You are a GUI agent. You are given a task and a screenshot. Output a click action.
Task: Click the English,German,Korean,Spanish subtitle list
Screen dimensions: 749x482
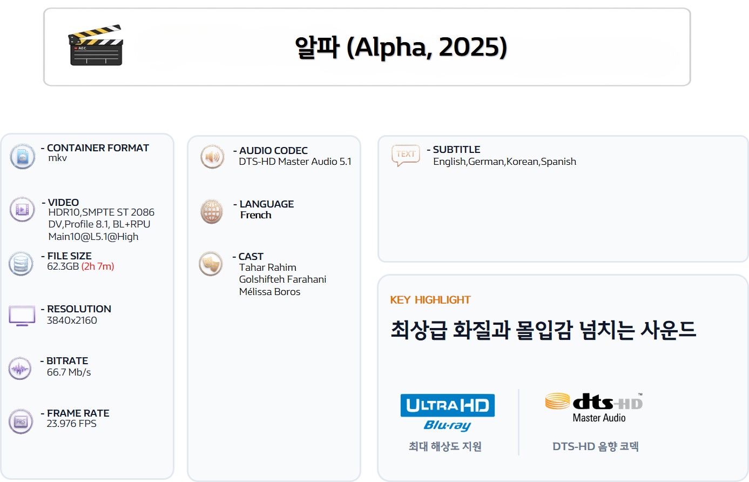(x=504, y=162)
